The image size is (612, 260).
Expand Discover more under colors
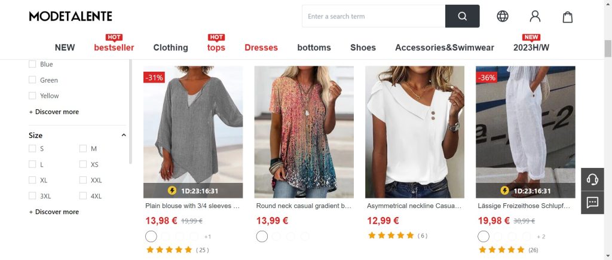click(54, 112)
